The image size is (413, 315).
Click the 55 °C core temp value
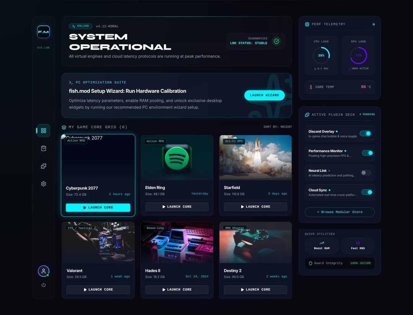pyautogui.click(x=366, y=87)
